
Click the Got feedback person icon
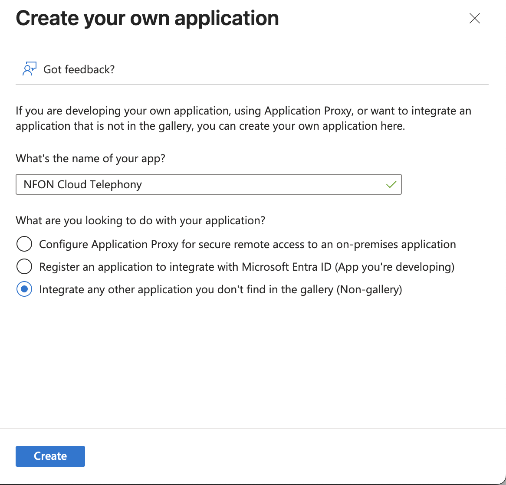pyautogui.click(x=30, y=69)
